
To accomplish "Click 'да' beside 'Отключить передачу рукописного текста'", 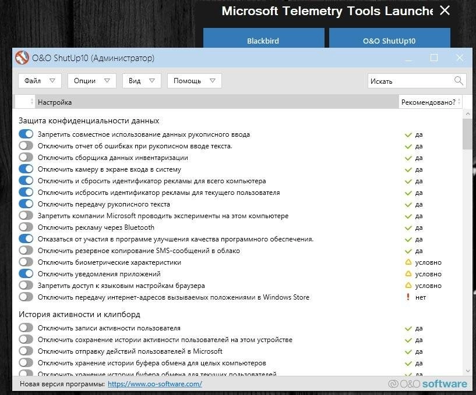I will point(419,205).
